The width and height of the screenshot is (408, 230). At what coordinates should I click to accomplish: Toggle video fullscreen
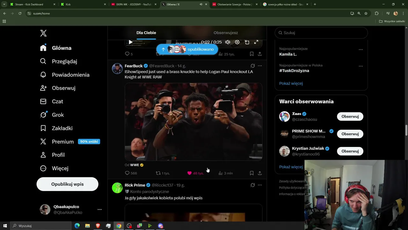click(x=256, y=42)
